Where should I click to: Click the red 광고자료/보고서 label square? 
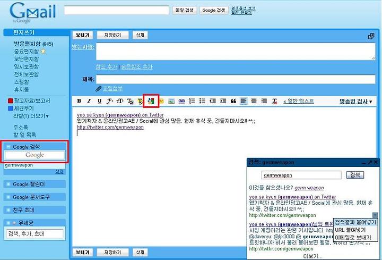tap(10, 100)
